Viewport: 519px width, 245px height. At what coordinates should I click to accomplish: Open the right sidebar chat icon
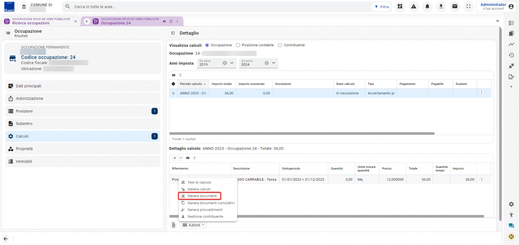point(511,226)
